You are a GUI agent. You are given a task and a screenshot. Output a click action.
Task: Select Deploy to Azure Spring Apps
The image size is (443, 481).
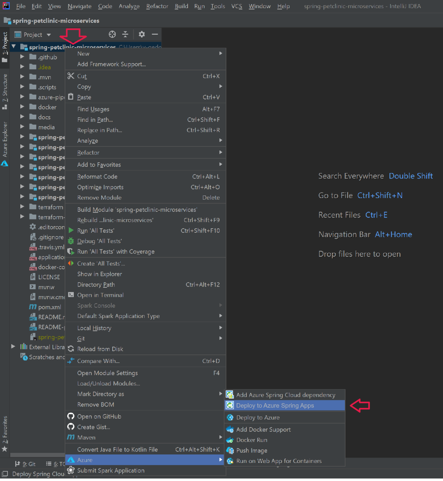pos(285,405)
